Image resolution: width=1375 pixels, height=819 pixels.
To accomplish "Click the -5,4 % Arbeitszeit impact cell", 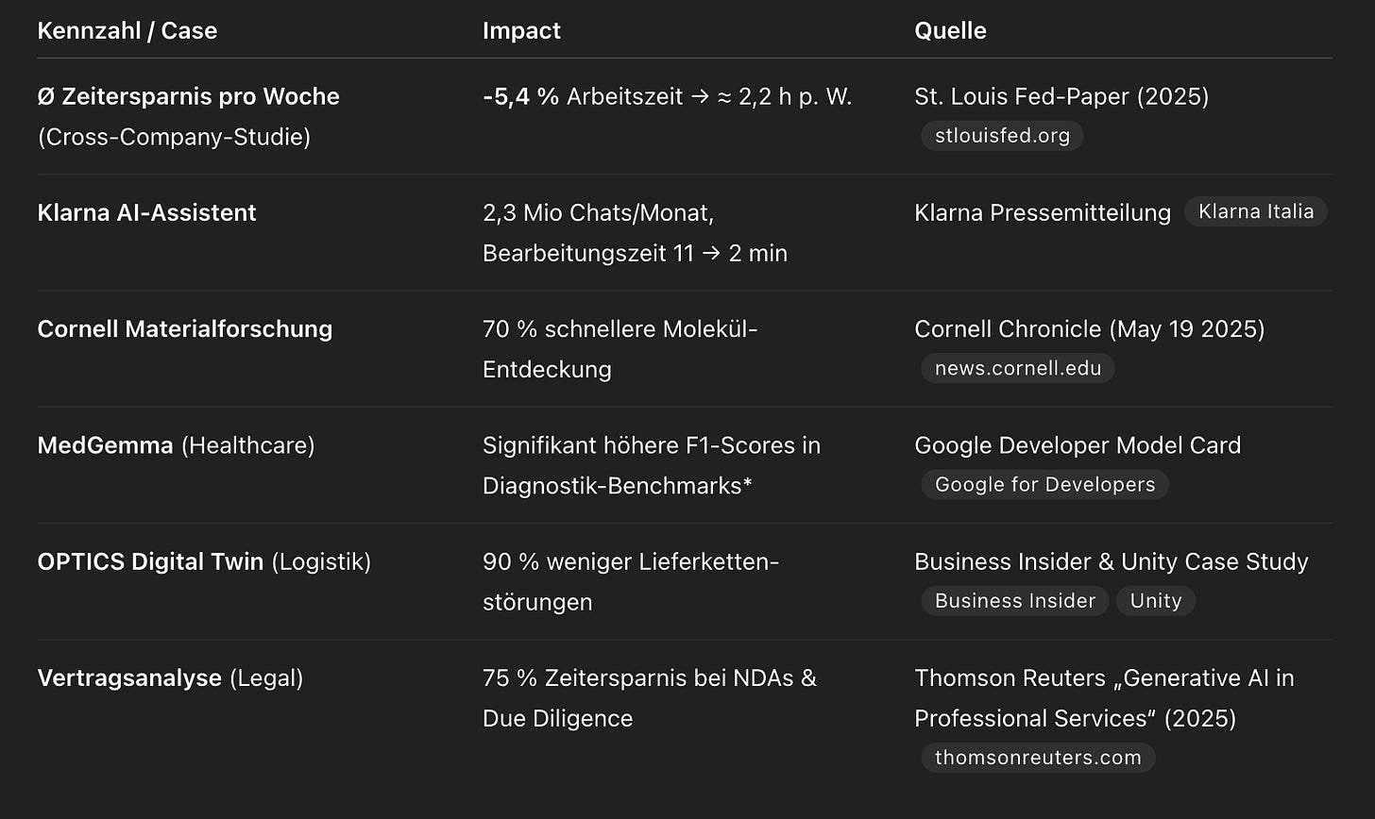I will pos(667,96).
